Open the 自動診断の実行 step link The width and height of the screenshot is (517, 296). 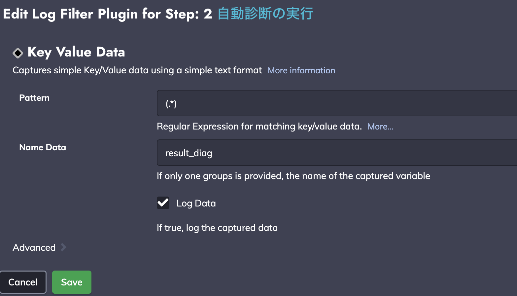click(x=265, y=14)
